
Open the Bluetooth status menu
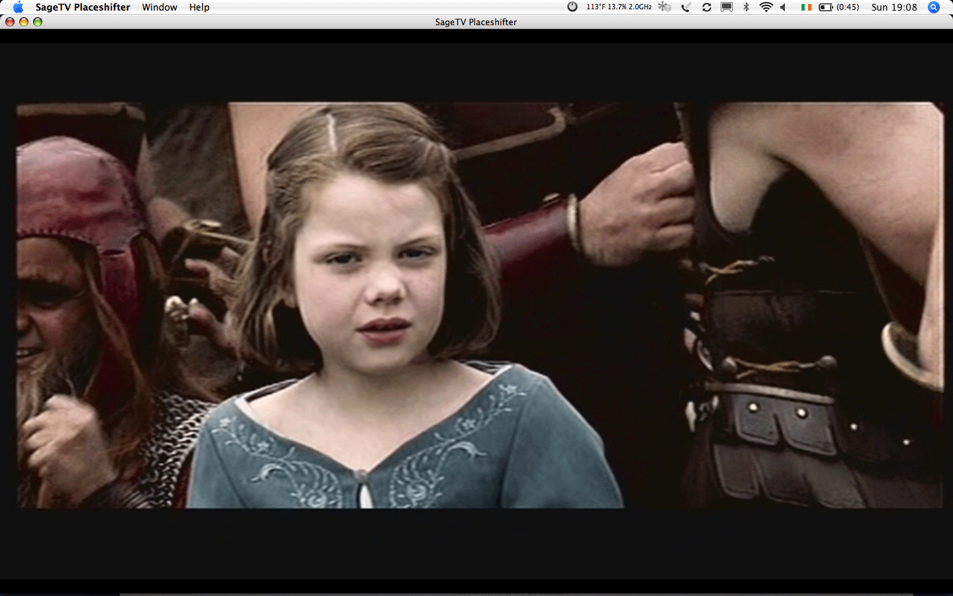click(746, 7)
